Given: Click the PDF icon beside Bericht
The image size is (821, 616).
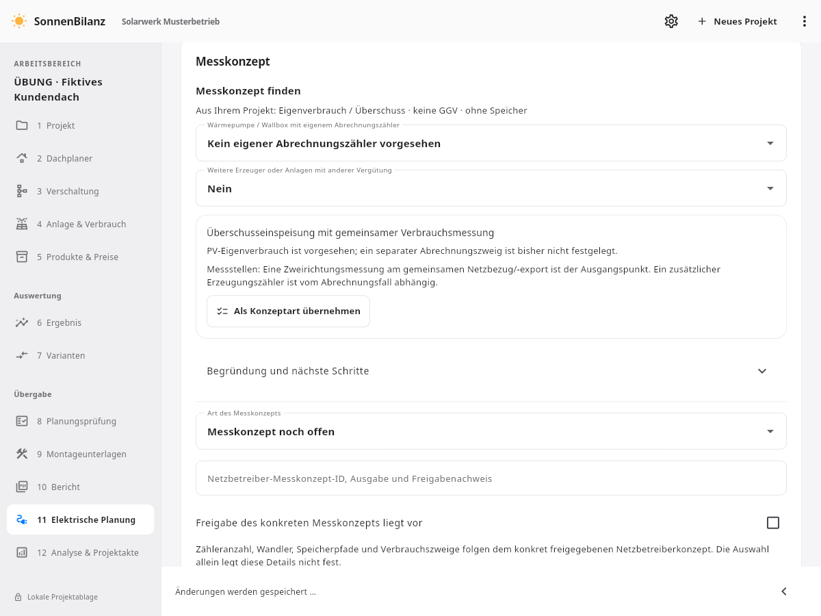Looking at the screenshot, I should tap(22, 487).
